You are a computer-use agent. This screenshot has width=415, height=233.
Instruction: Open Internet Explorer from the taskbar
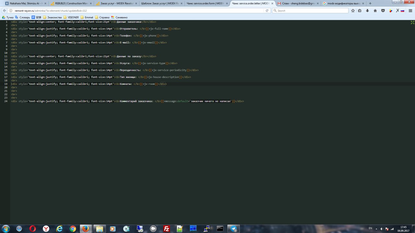[59, 229]
